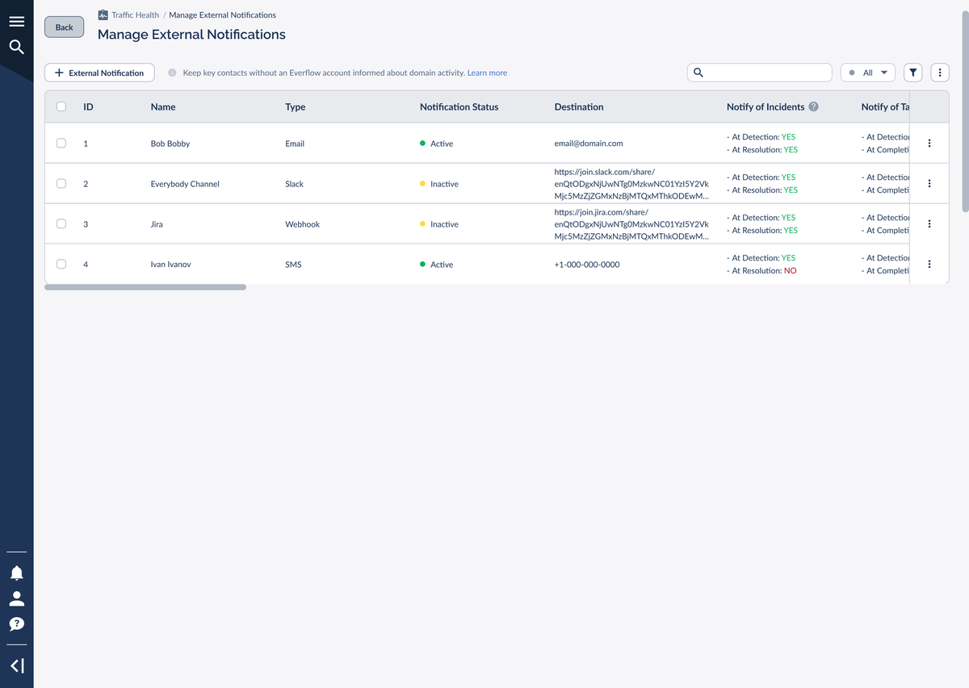The image size is (969, 688).
Task: Click the Notify of Incidents column header
Action: click(766, 106)
